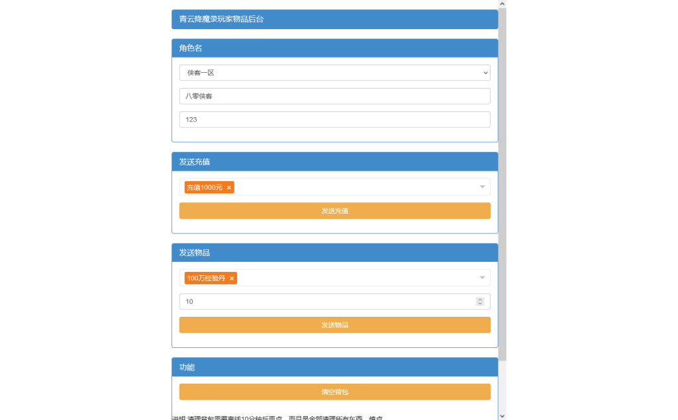This screenshot has height=420, width=678.
Task: Click the spinner down arrow on quantity field
Action: point(479,304)
